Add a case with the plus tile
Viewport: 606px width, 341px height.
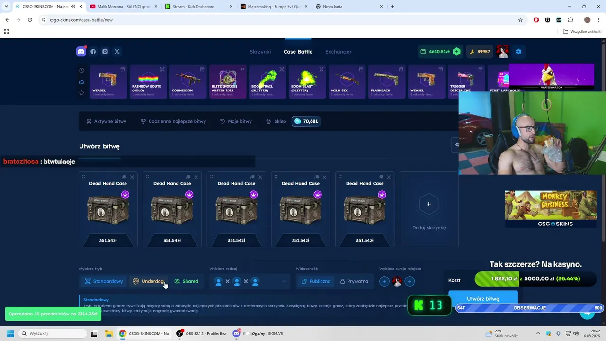pos(429,209)
